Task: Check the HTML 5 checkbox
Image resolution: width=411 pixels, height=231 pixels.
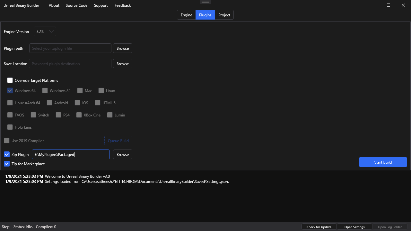Action: (98, 103)
